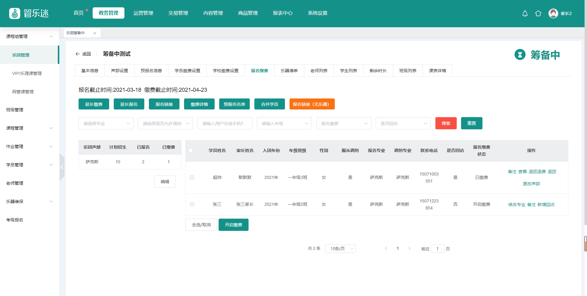
Task: Check the row checkbox for 张三
Action: (192, 204)
